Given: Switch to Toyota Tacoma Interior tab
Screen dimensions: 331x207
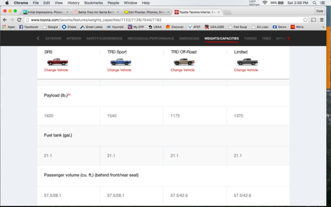Looking at the screenshot, I should [x=197, y=12].
